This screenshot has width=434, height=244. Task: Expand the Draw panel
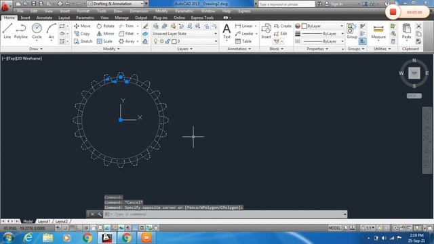[x=36, y=49]
